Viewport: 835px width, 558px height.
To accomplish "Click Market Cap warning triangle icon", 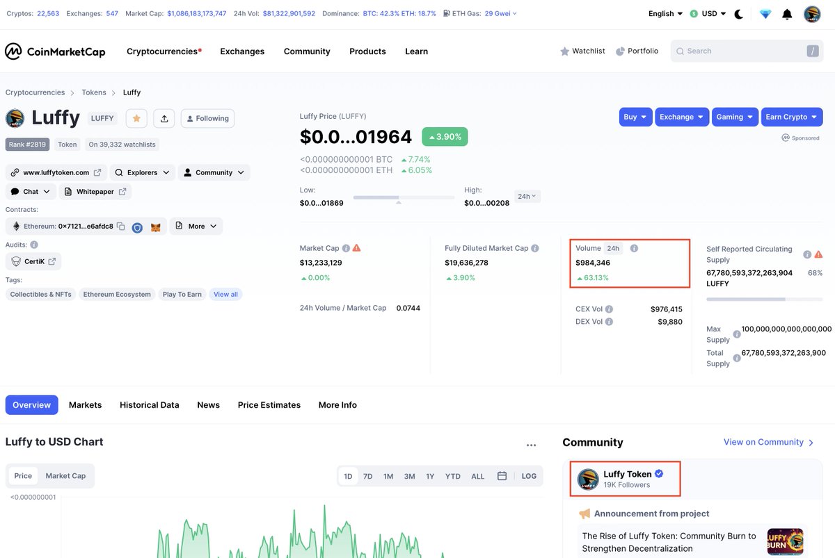I will pos(356,247).
